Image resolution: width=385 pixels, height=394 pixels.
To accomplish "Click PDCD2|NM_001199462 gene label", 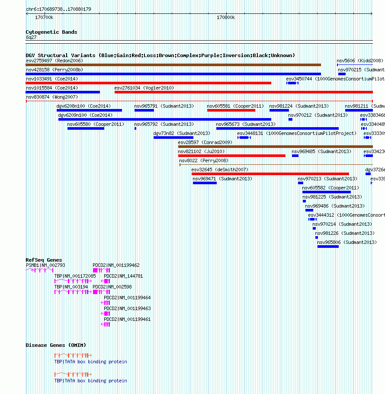I will coord(116,265).
